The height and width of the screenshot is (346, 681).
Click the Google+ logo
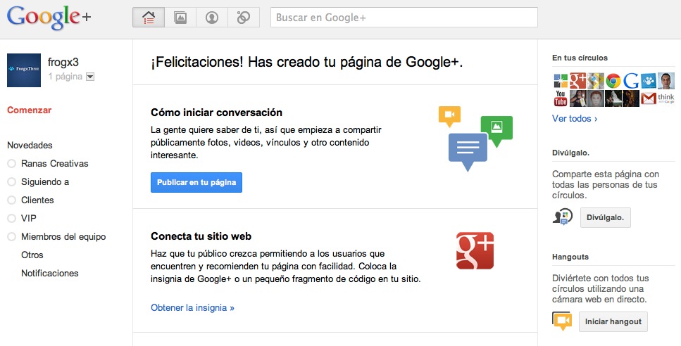(49, 17)
